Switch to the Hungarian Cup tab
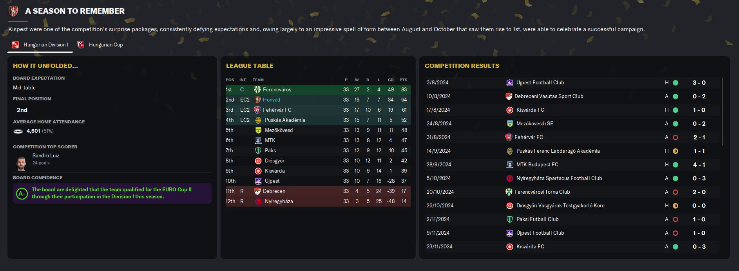 point(105,45)
